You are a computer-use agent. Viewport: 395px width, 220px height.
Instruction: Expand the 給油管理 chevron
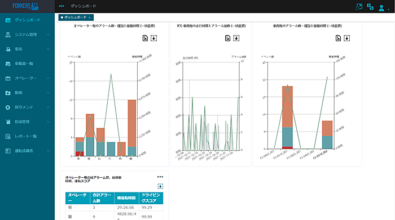click(x=48, y=122)
